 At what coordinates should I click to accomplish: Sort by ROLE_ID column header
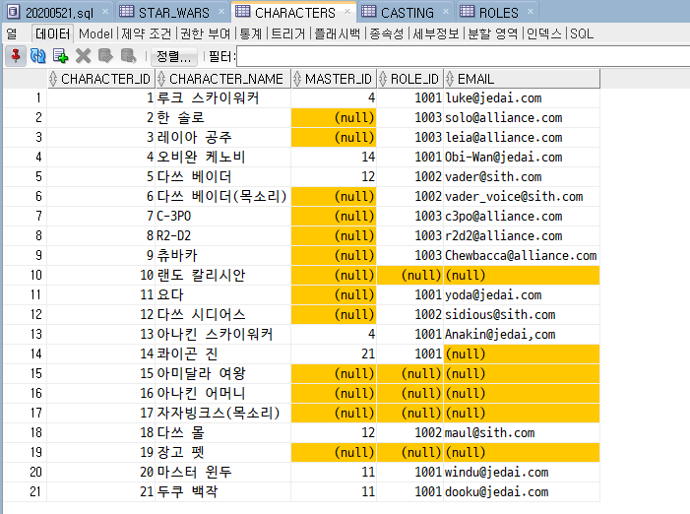tap(410, 79)
